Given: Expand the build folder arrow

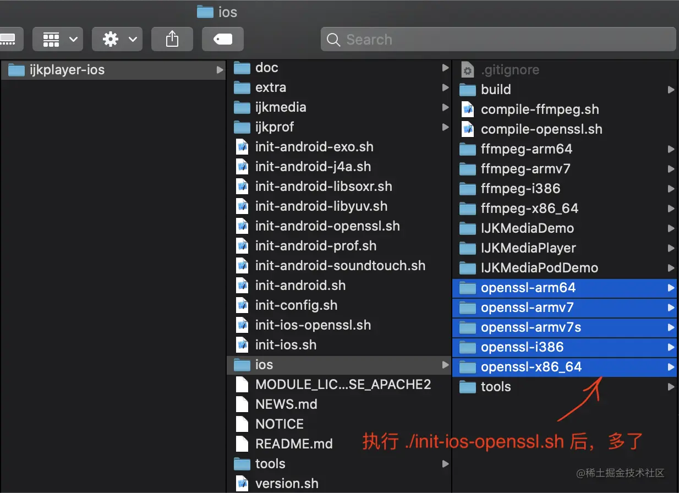Looking at the screenshot, I should [x=671, y=90].
